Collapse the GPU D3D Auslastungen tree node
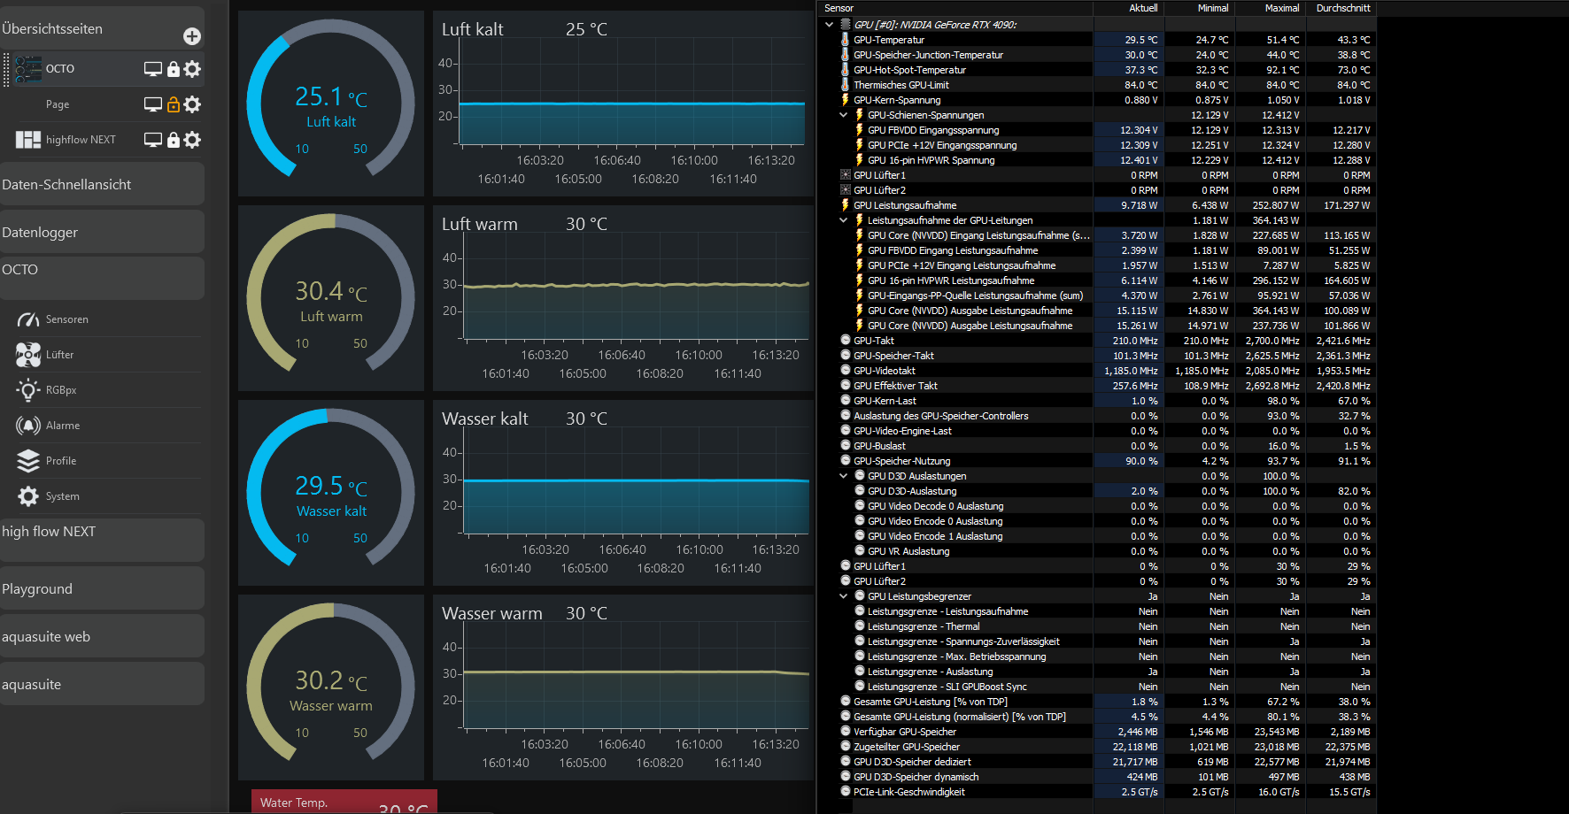 pos(843,475)
